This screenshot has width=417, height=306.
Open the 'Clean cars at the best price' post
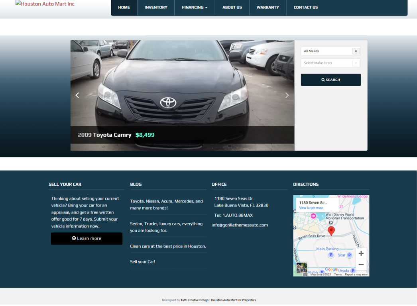click(168, 246)
